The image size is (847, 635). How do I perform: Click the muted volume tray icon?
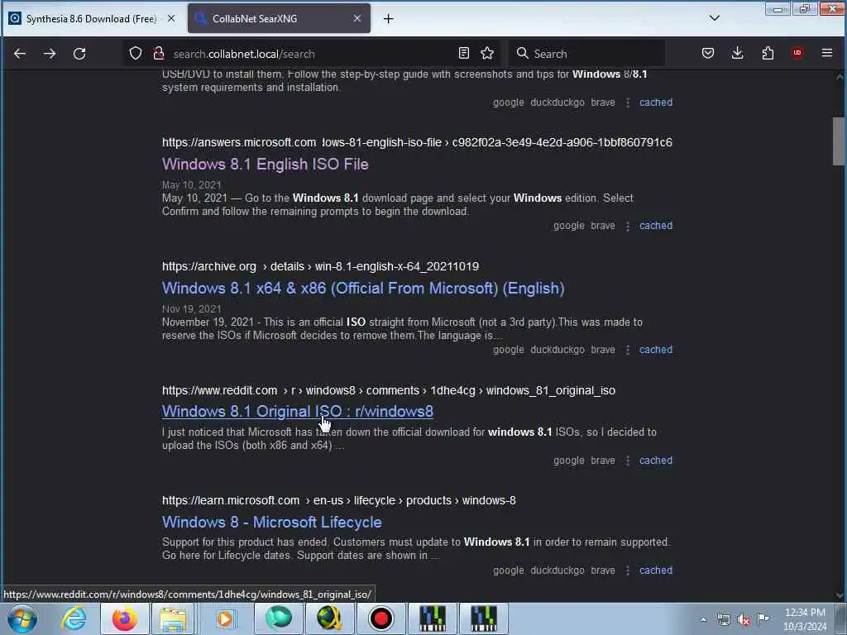tap(744, 620)
